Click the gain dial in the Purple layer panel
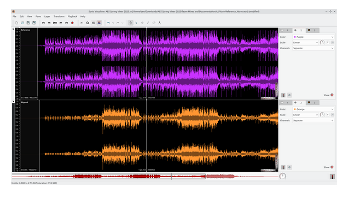The image size is (348, 198). tap(322, 42)
